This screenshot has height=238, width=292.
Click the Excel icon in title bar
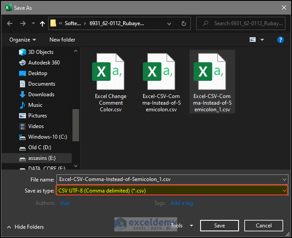coord(8,8)
